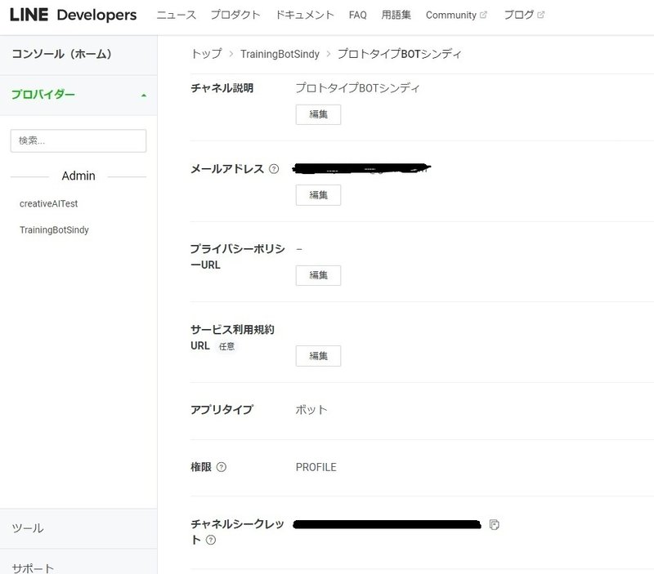Collapse the プロバイダー section arrow
Image resolution: width=654 pixels, height=574 pixels.
[144, 96]
